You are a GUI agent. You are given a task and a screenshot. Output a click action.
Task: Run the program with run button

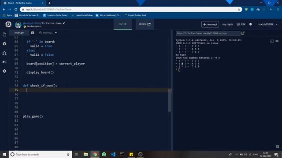click(x=123, y=24)
